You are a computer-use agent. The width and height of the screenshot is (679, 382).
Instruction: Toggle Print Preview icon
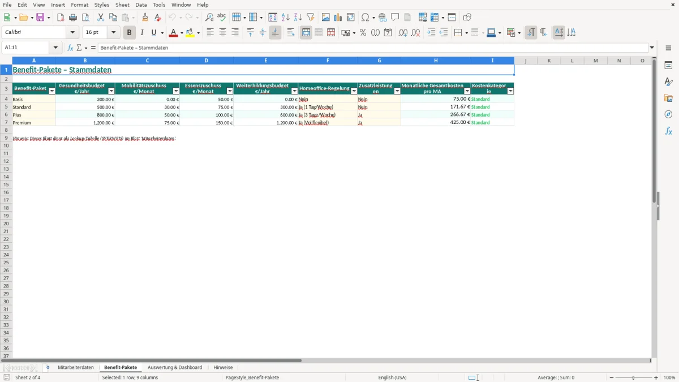click(x=85, y=18)
